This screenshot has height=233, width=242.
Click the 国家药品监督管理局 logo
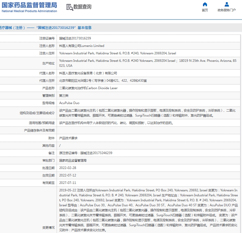29,7
